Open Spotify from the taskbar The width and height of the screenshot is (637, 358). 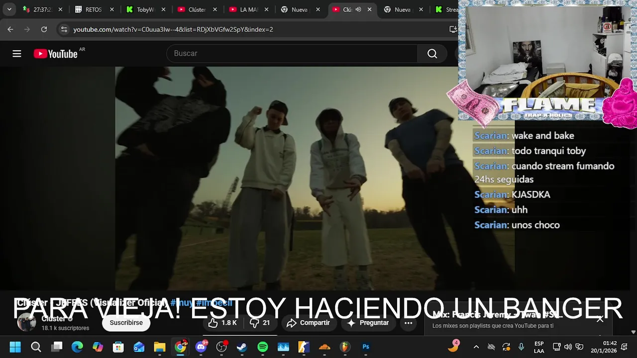tap(263, 347)
